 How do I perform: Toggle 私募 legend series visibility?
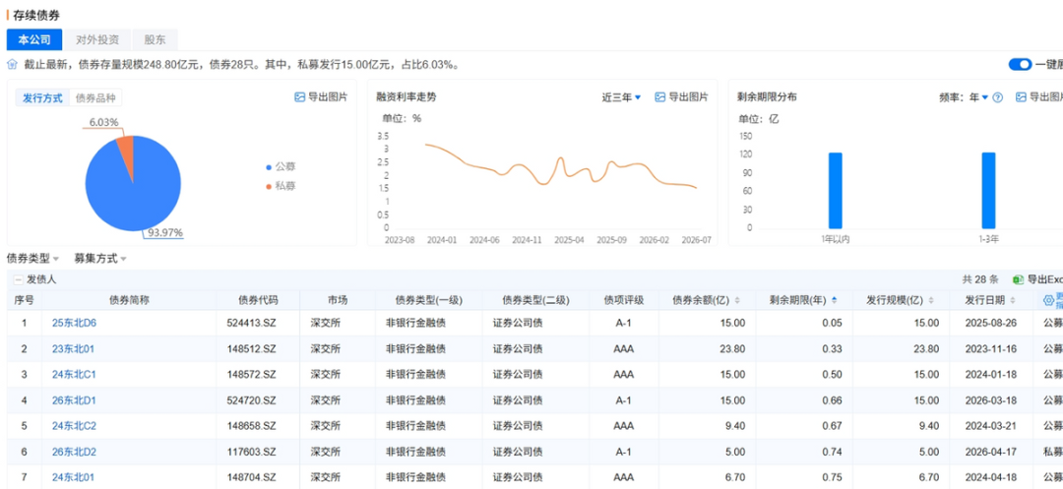click(x=281, y=186)
